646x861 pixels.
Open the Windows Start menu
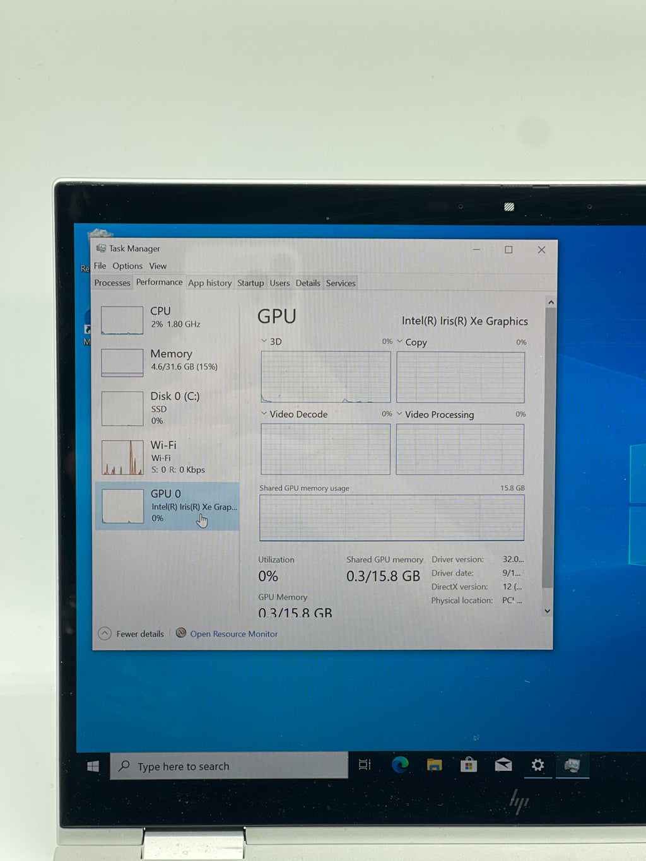pyautogui.click(x=93, y=766)
